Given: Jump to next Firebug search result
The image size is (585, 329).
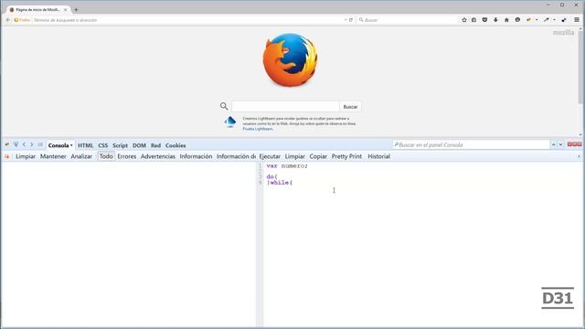Looking at the screenshot, I should (x=560, y=144).
